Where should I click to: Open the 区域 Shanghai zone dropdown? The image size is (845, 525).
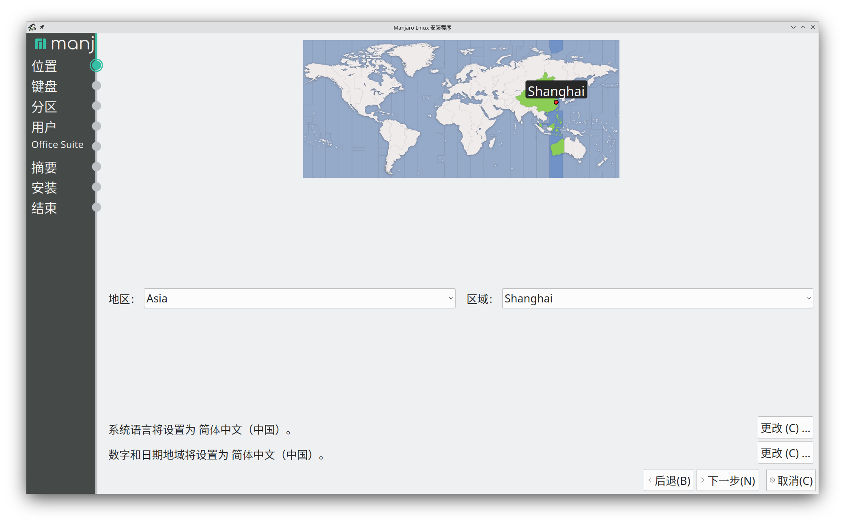tap(657, 298)
